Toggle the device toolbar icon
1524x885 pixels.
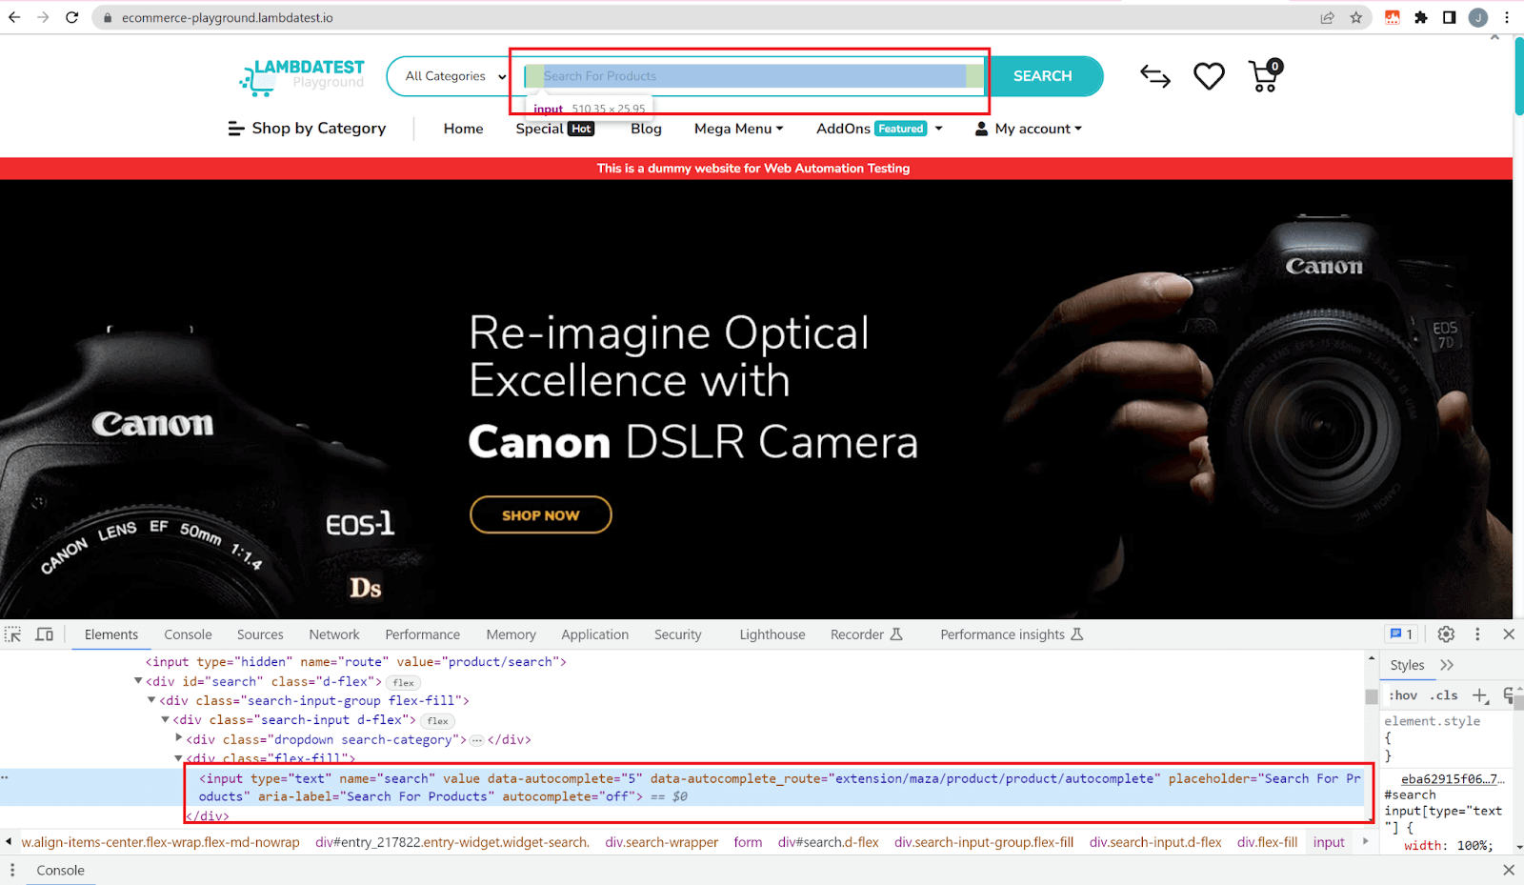(44, 634)
